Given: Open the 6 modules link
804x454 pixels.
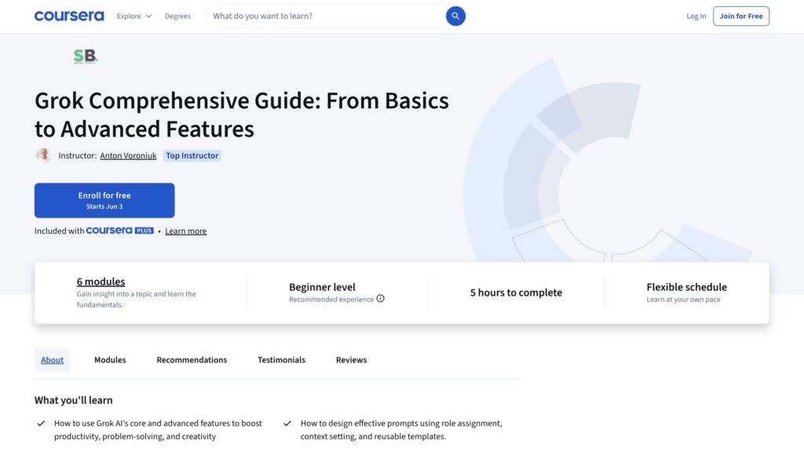Looking at the screenshot, I should (101, 281).
